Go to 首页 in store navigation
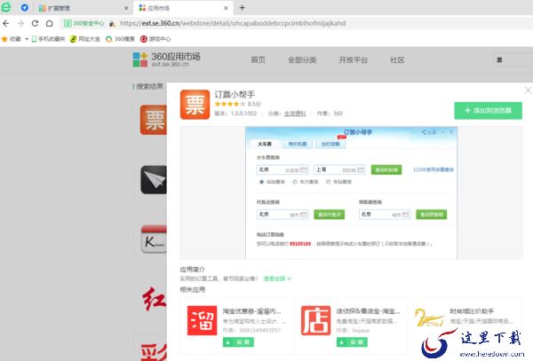 [258, 60]
